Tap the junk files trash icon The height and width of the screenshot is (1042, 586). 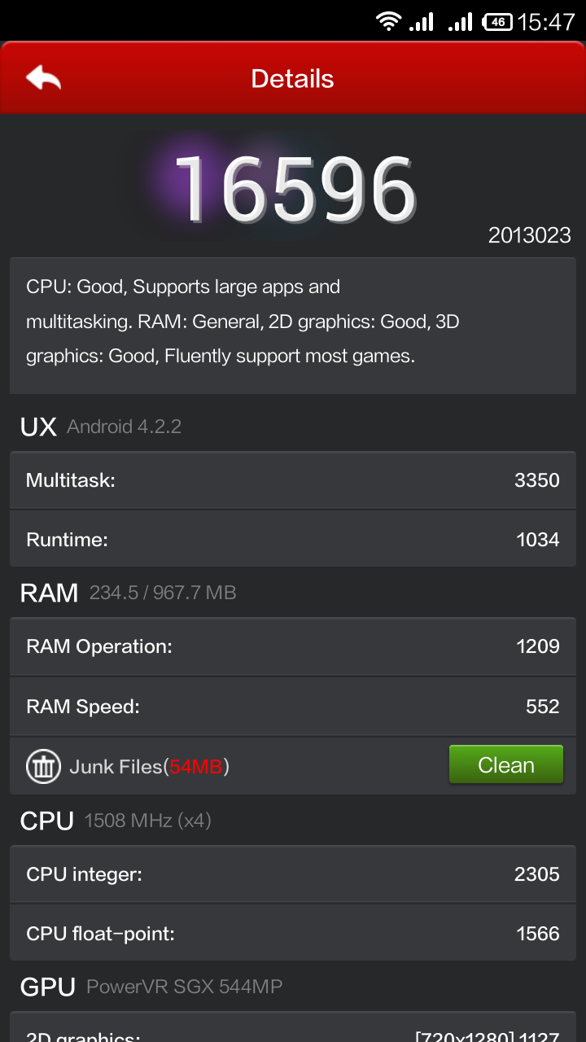[43, 767]
